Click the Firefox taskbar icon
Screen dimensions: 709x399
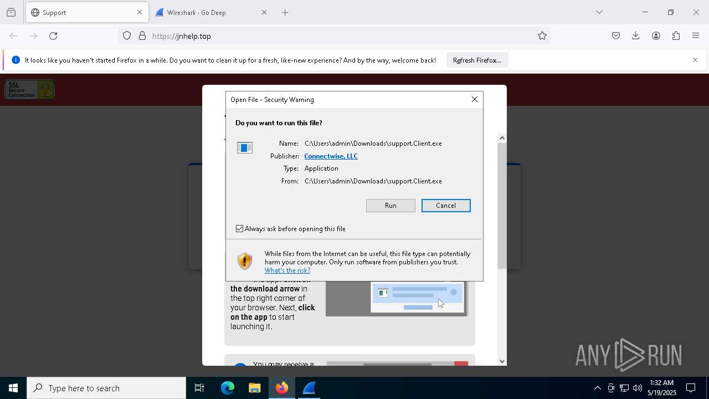(x=282, y=388)
